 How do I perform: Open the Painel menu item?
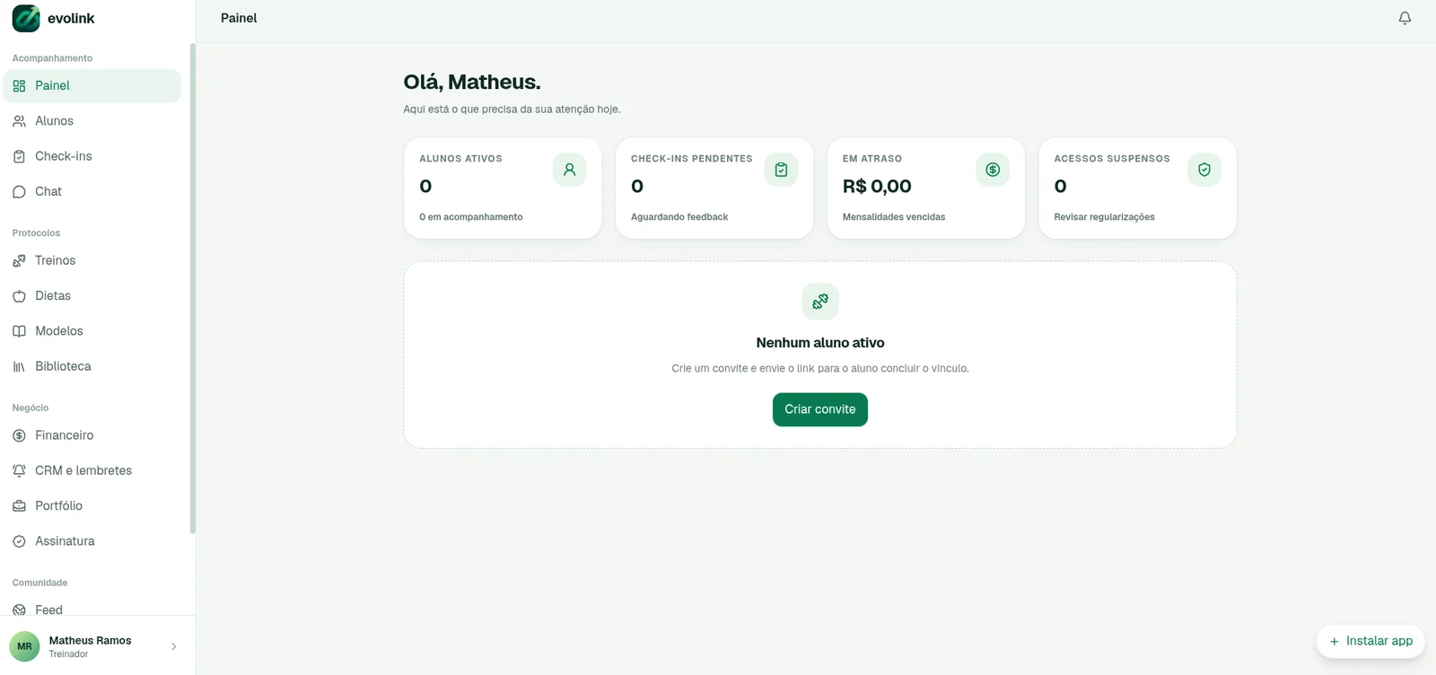click(x=92, y=86)
